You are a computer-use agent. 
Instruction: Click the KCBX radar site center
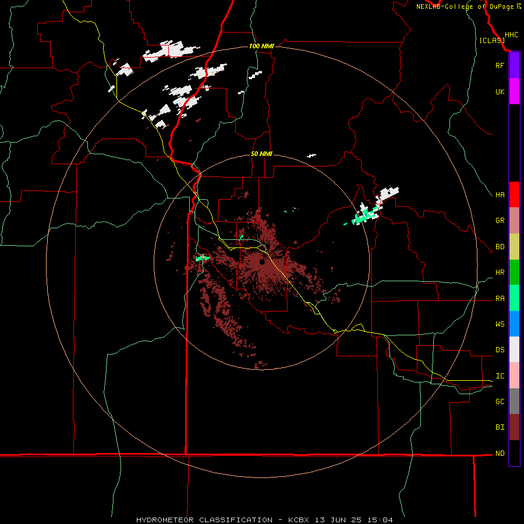[x=261, y=261]
